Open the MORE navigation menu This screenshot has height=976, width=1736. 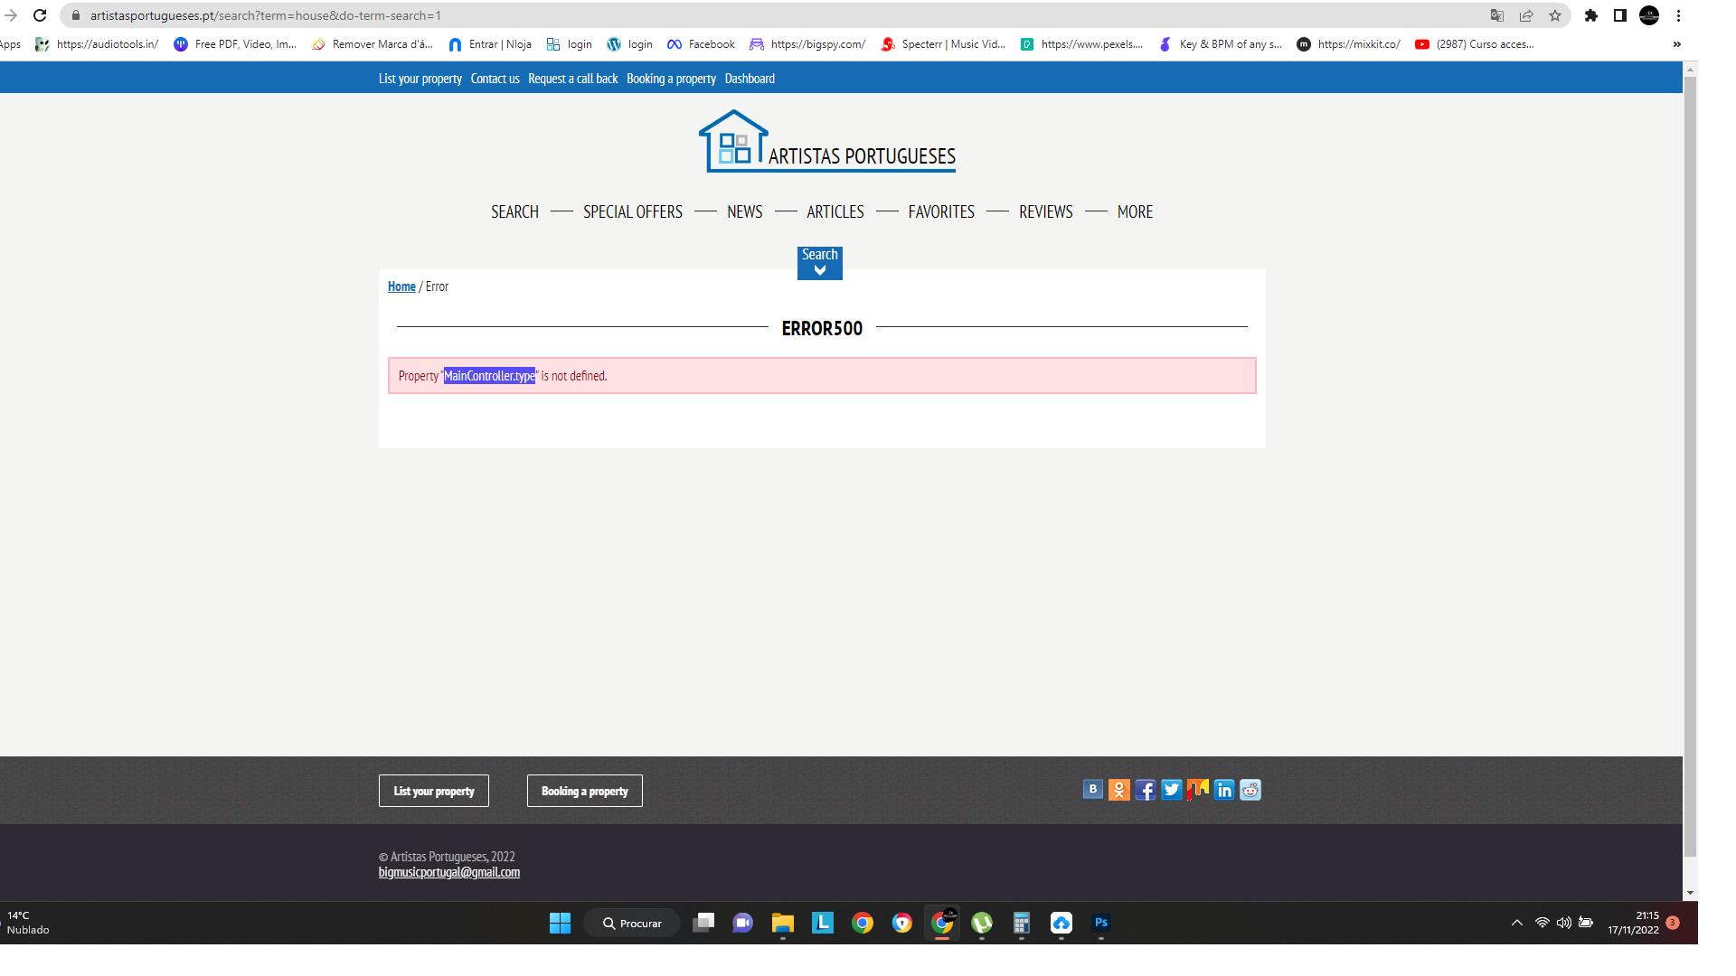pyautogui.click(x=1135, y=211)
